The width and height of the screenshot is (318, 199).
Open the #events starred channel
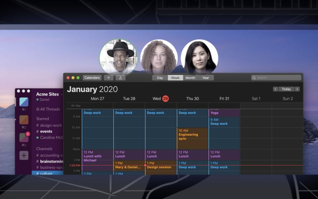(x=46, y=131)
